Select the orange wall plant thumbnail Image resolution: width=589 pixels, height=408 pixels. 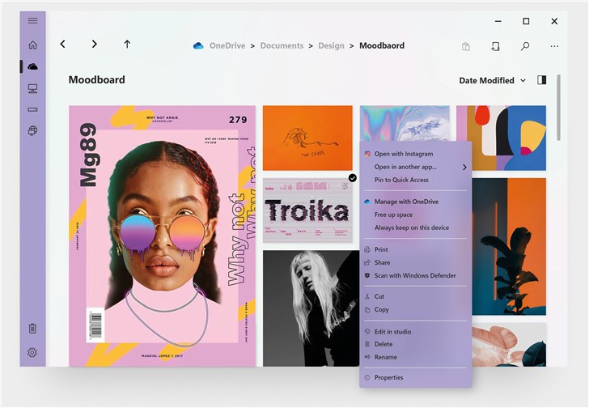(509, 246)
